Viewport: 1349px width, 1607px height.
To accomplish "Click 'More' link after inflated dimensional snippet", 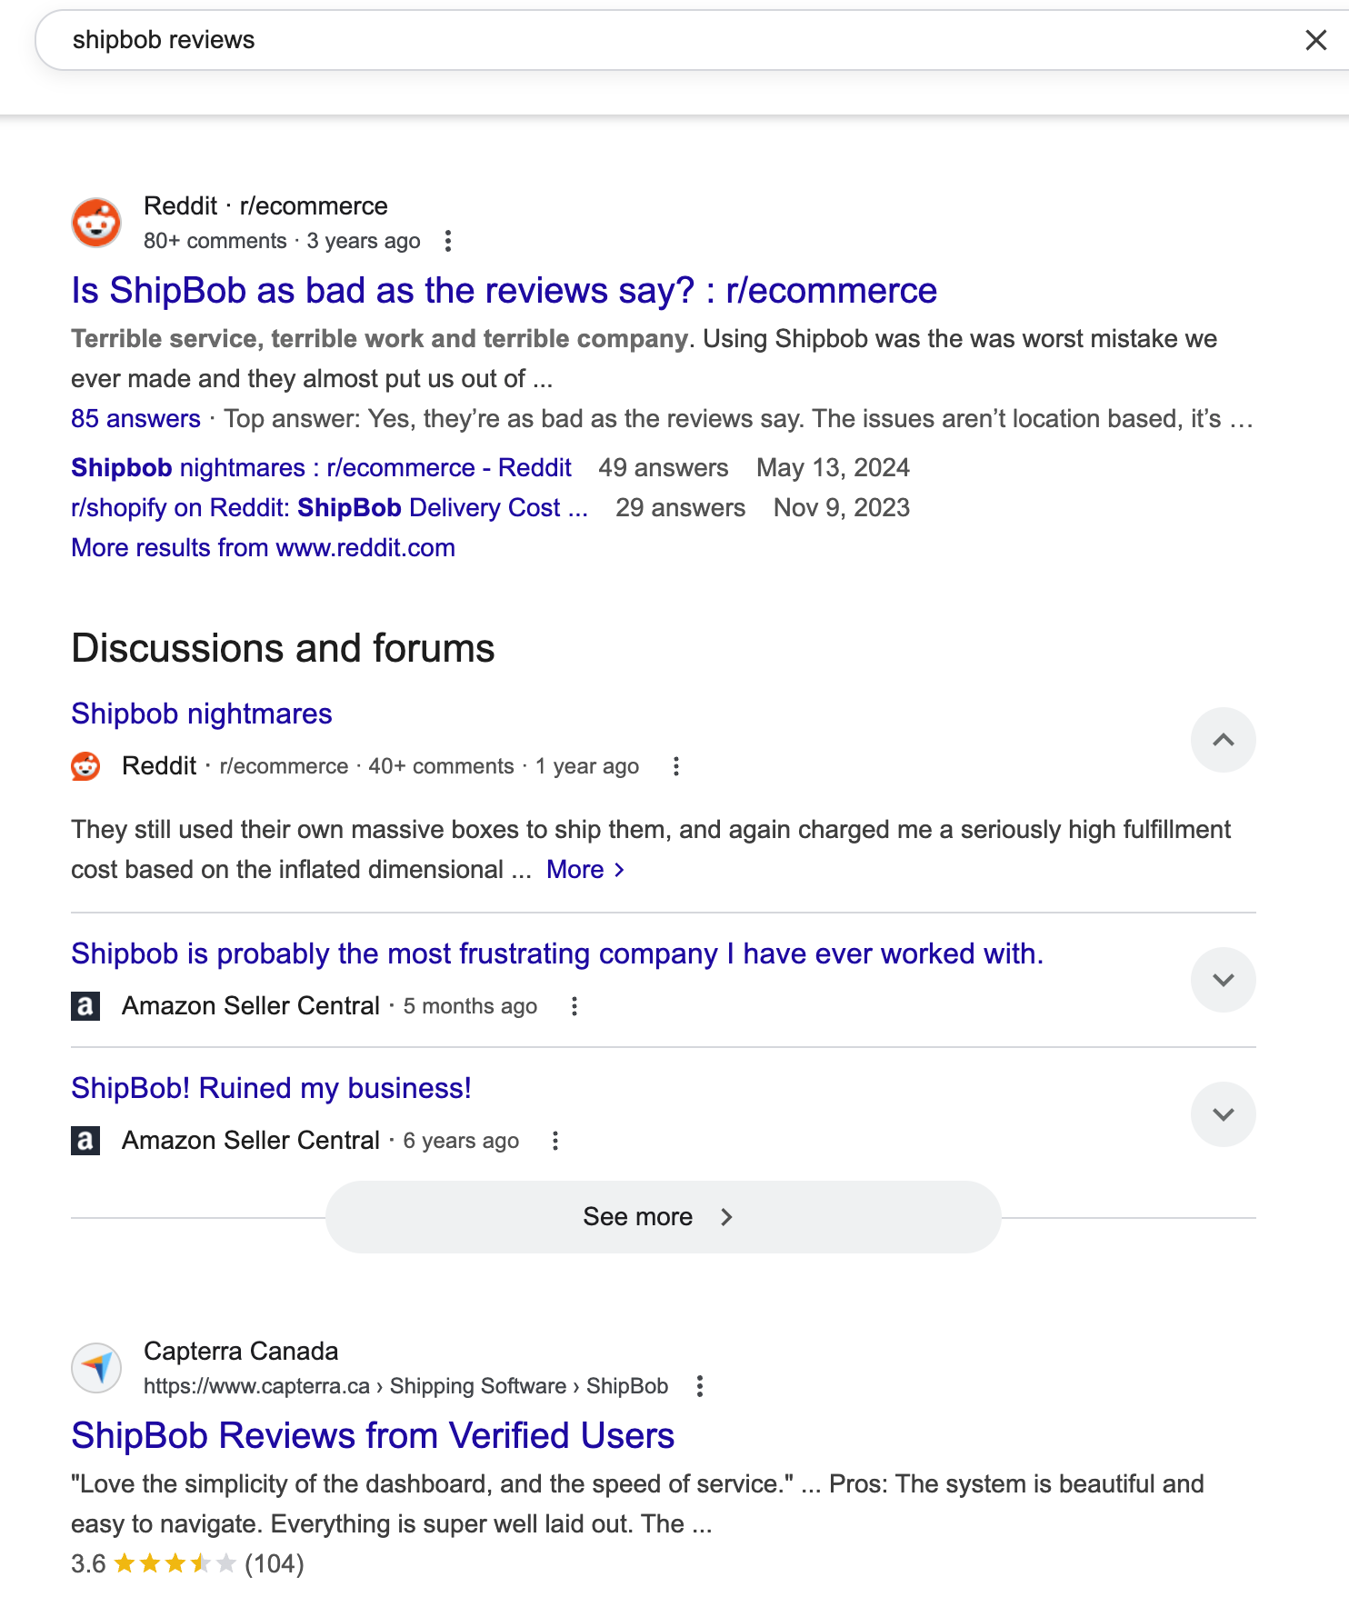I will tap(585, 870).
